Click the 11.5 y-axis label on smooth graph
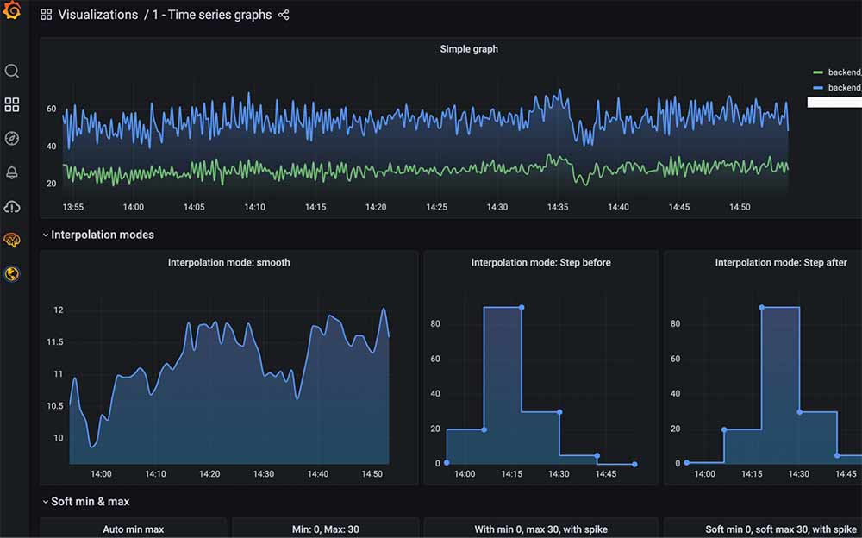This screenshot has height=538, width=862. click(55, 341)
